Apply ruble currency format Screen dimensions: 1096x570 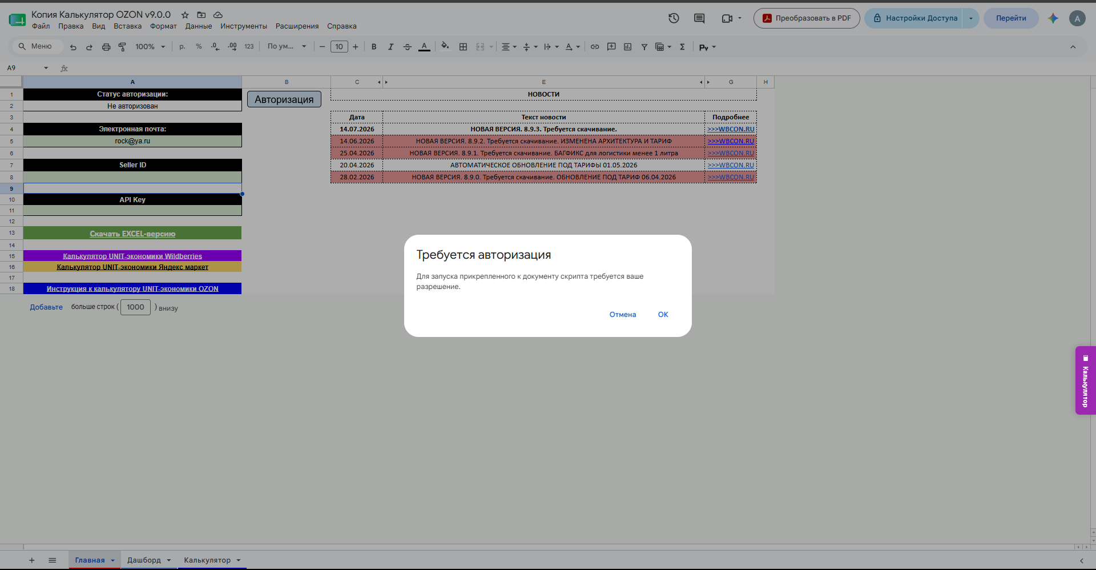182,47
